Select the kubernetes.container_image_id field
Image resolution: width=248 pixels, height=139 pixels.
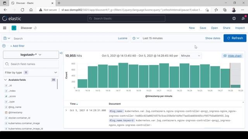pos(26,129)
